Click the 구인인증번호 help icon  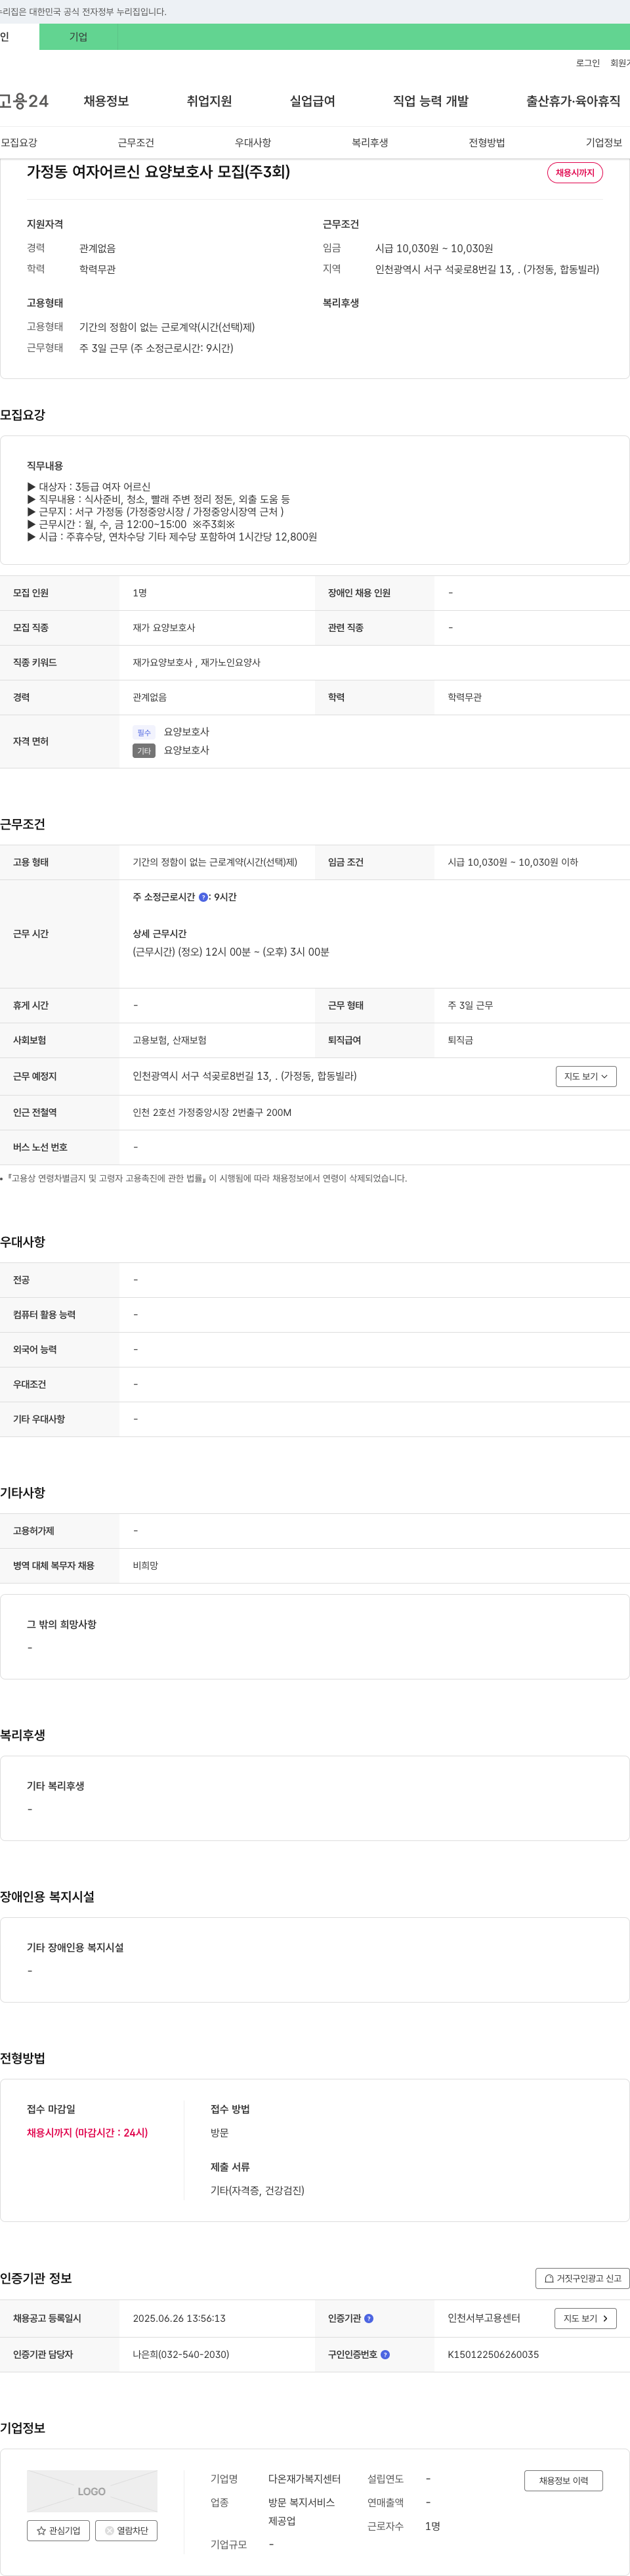coord(385,2354)
